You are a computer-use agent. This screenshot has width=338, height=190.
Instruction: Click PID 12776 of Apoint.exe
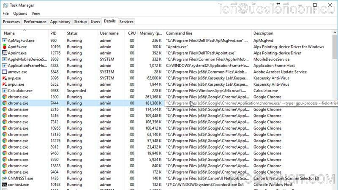(x=55, y=53)
